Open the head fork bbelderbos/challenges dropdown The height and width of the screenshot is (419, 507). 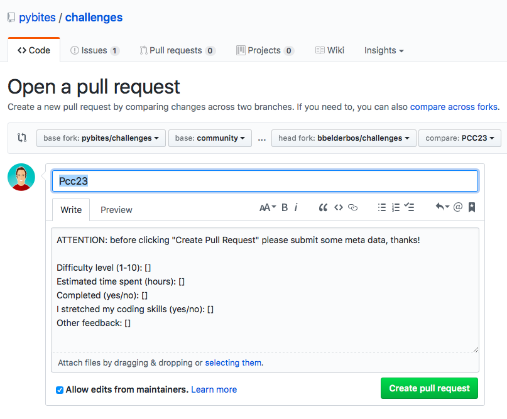point(343,138)
